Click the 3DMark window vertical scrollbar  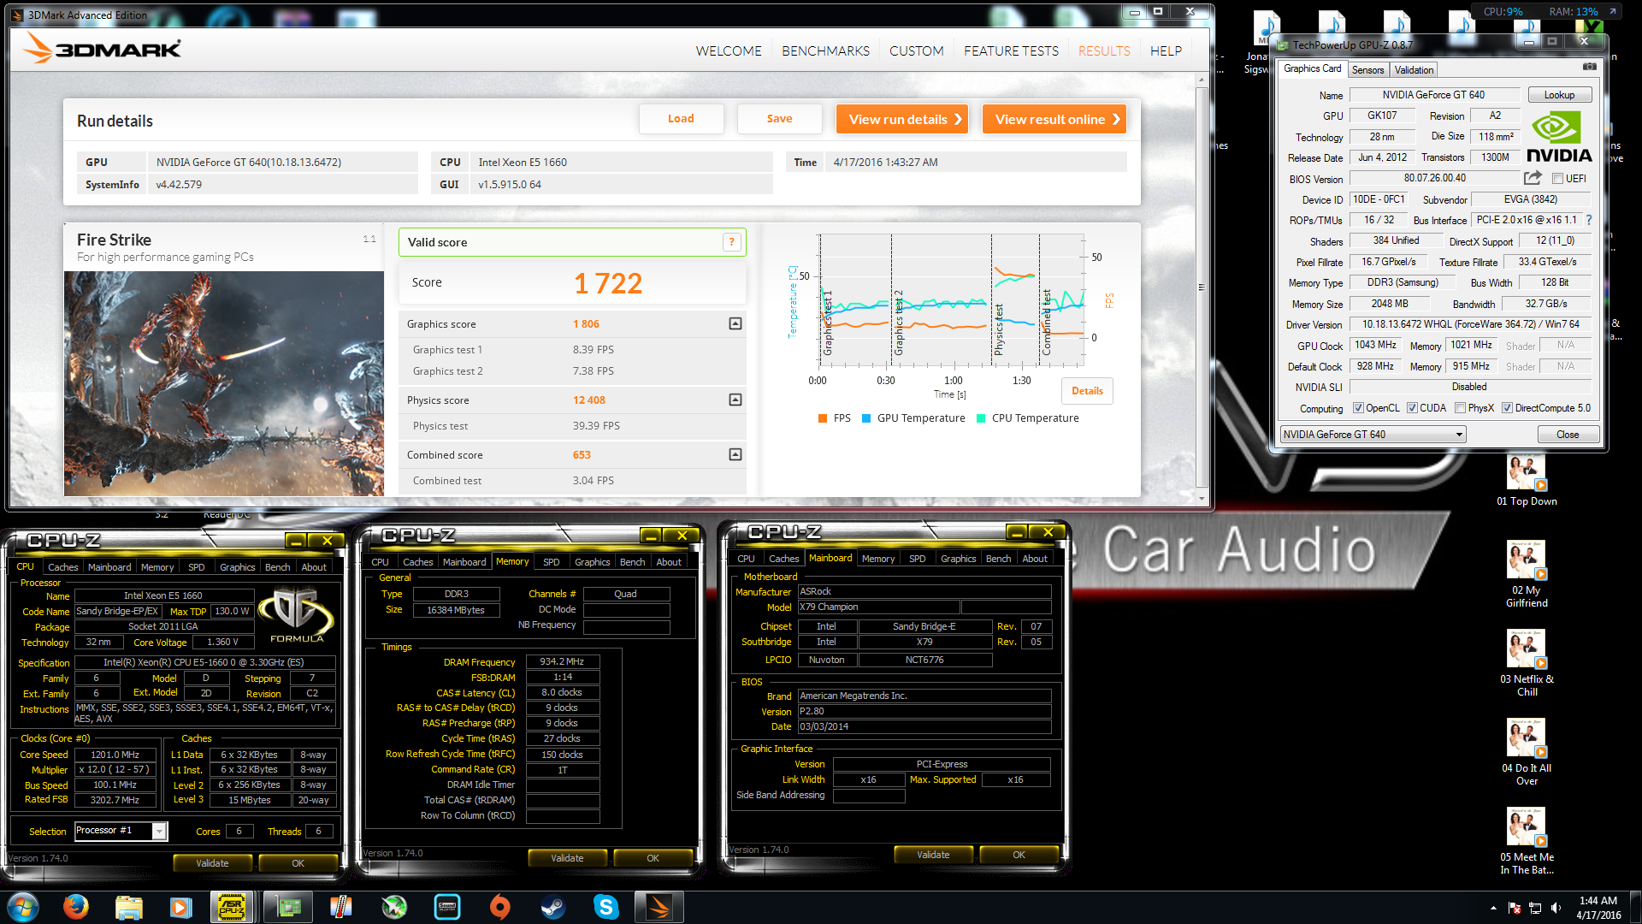(x=1202, y=287)
